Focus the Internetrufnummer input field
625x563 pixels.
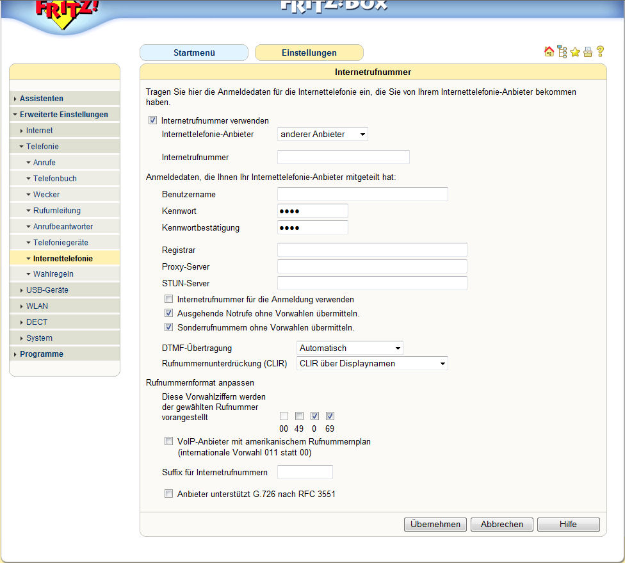(x=343, y=157)
